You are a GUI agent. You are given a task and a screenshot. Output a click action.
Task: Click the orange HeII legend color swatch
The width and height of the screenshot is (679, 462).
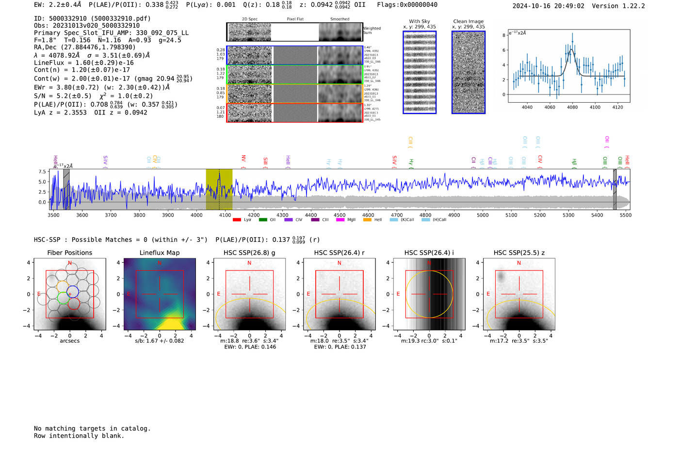367,220
